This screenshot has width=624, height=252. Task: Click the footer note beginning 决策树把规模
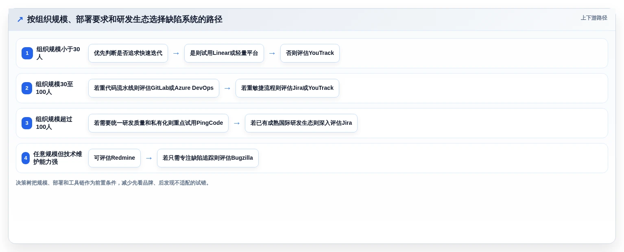click(113, 183)
